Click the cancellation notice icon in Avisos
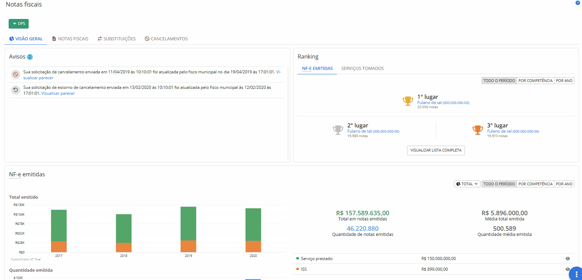This screenshot has width=582, height=280. tap(16, 74)
